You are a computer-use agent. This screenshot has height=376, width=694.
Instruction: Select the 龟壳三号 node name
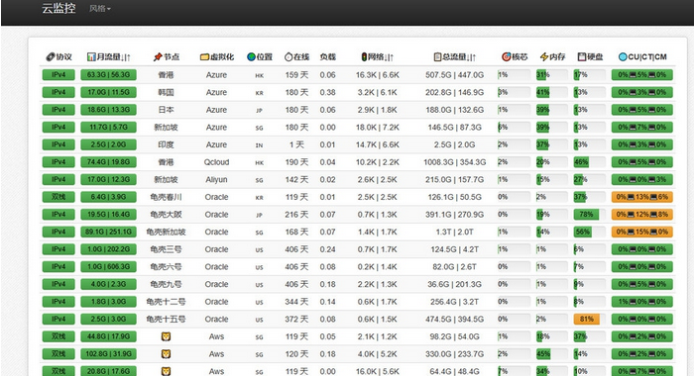pos(166,249)
